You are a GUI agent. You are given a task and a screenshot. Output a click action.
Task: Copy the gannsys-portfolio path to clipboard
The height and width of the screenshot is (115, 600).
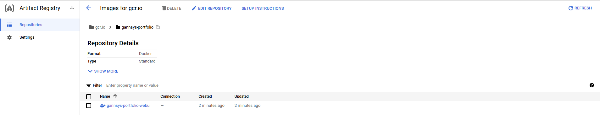point(158,27)
